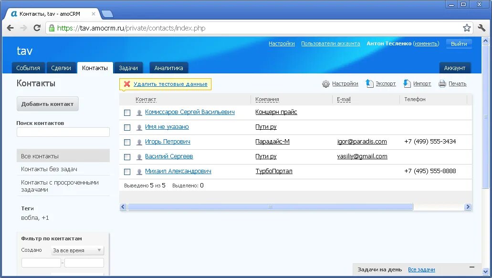Image resolution: width=492 pixels, height=278 pixels.
Task: Sort by E-mail column header
Action: click(344, 99)
